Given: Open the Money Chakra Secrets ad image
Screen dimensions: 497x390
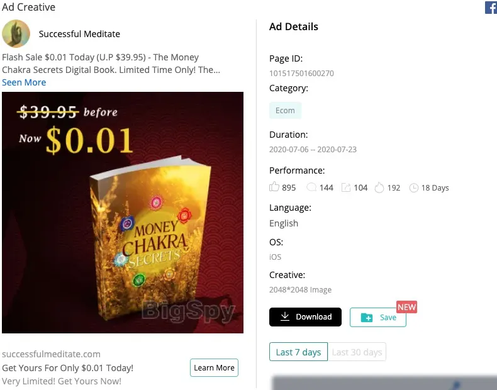Looking at the screenshot, I should (123, 213).
